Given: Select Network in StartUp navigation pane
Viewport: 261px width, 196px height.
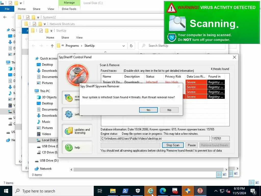Looking at the screenshot, I should click(x=43, y=168).
